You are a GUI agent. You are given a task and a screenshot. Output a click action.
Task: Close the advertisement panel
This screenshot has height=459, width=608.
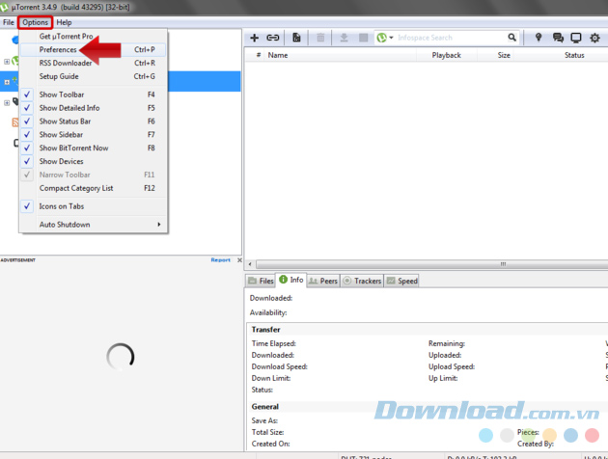tap(239, 260)
